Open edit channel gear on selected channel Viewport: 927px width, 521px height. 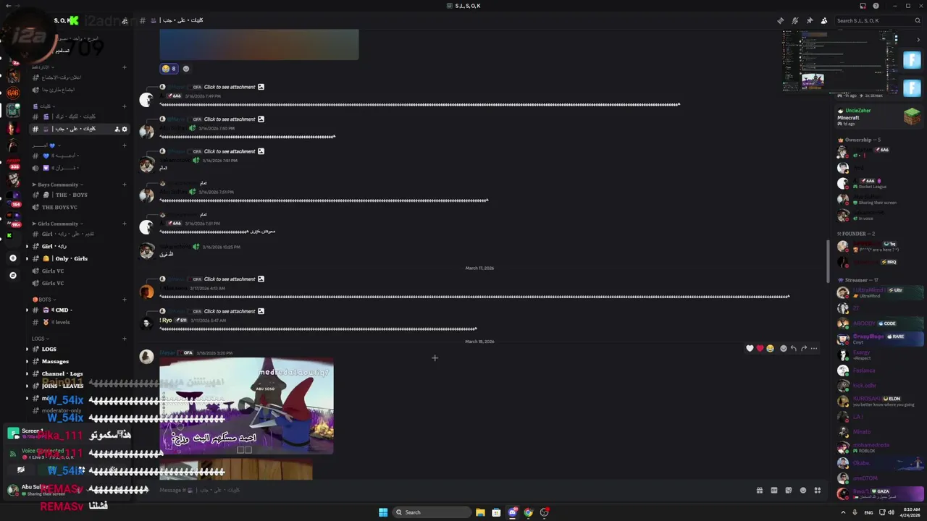point(125,129)
